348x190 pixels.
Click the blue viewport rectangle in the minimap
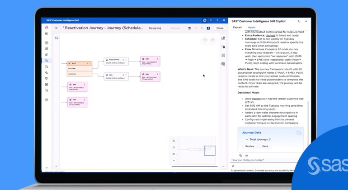pos(210,151)
